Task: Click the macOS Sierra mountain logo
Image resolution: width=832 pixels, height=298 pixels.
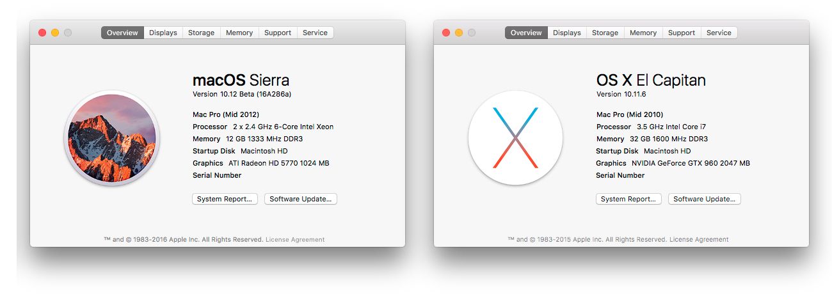Action: tap(111, 138)
